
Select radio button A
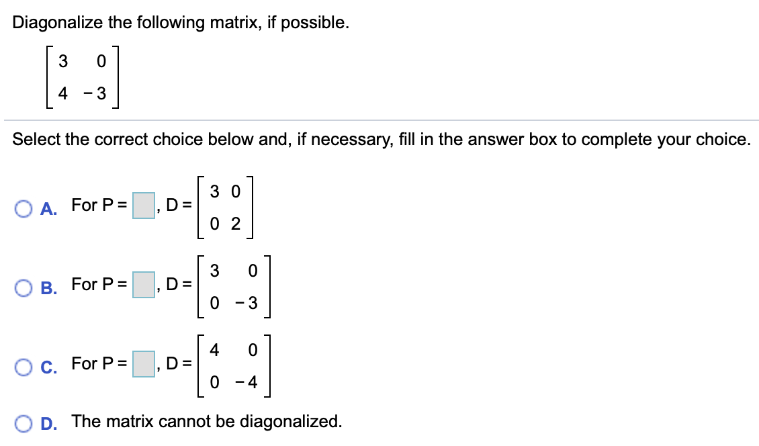tap(25, 210)
